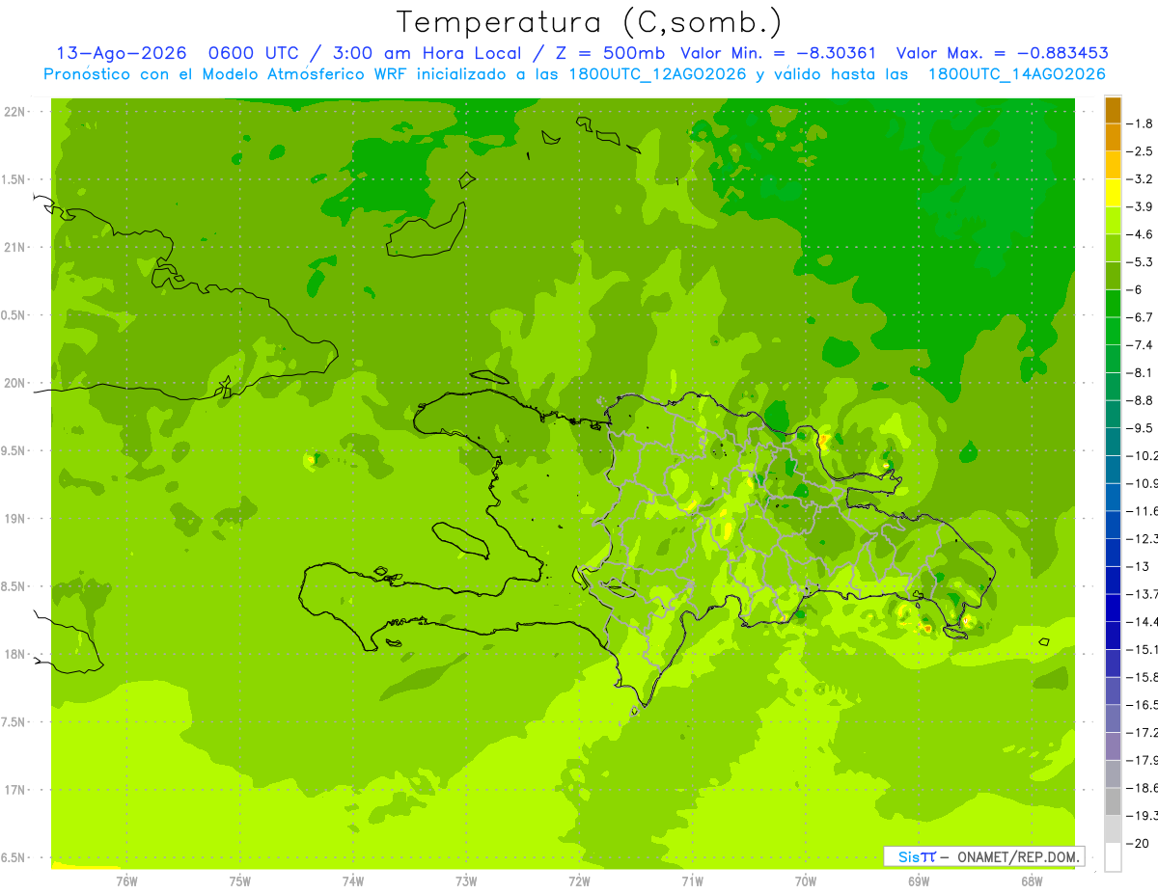Screen dimensions: 1158x894
Task: Click the "76W" longitude axis label
Action: tap(126, 881)
